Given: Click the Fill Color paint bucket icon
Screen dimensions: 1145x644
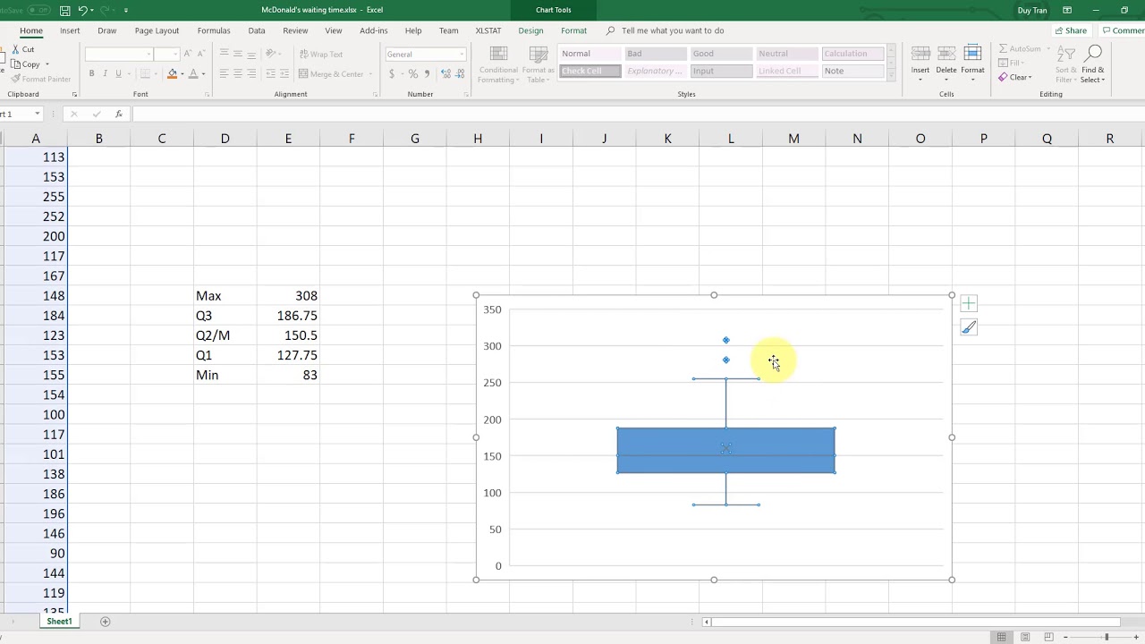Looking at the screenshot, I should (x=172, y=73).
